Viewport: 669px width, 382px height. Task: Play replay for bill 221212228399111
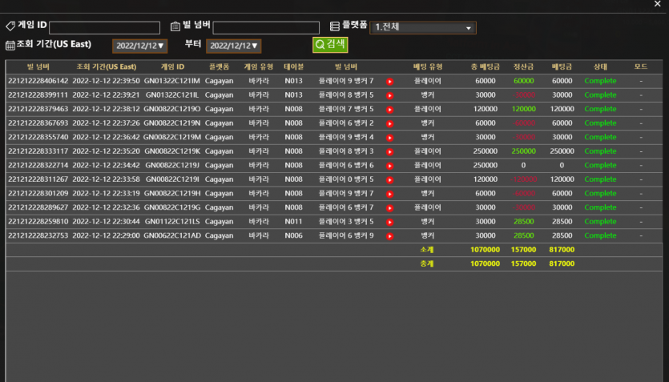pyautogui.click(x=389, y=95)
